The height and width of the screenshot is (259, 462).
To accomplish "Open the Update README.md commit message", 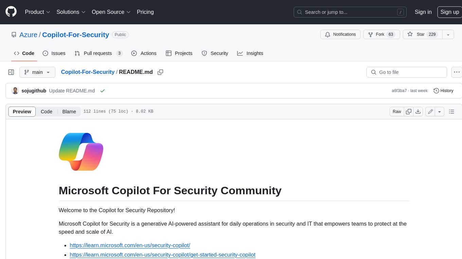I will click(x=72, y=91).
